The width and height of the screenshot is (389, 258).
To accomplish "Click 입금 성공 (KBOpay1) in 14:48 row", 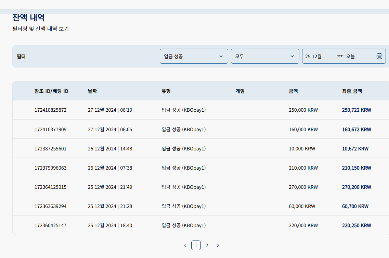I will pyautogui.click(x=184, y=149).
